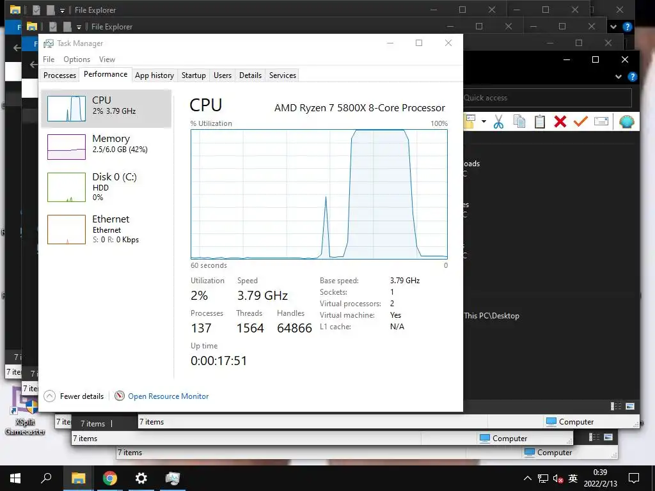Click the This PC\Desktop text in File Explorer

click(x=492, y=316)
